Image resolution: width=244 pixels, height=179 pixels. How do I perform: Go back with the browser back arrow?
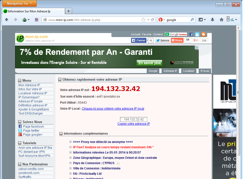coord(7,20)
